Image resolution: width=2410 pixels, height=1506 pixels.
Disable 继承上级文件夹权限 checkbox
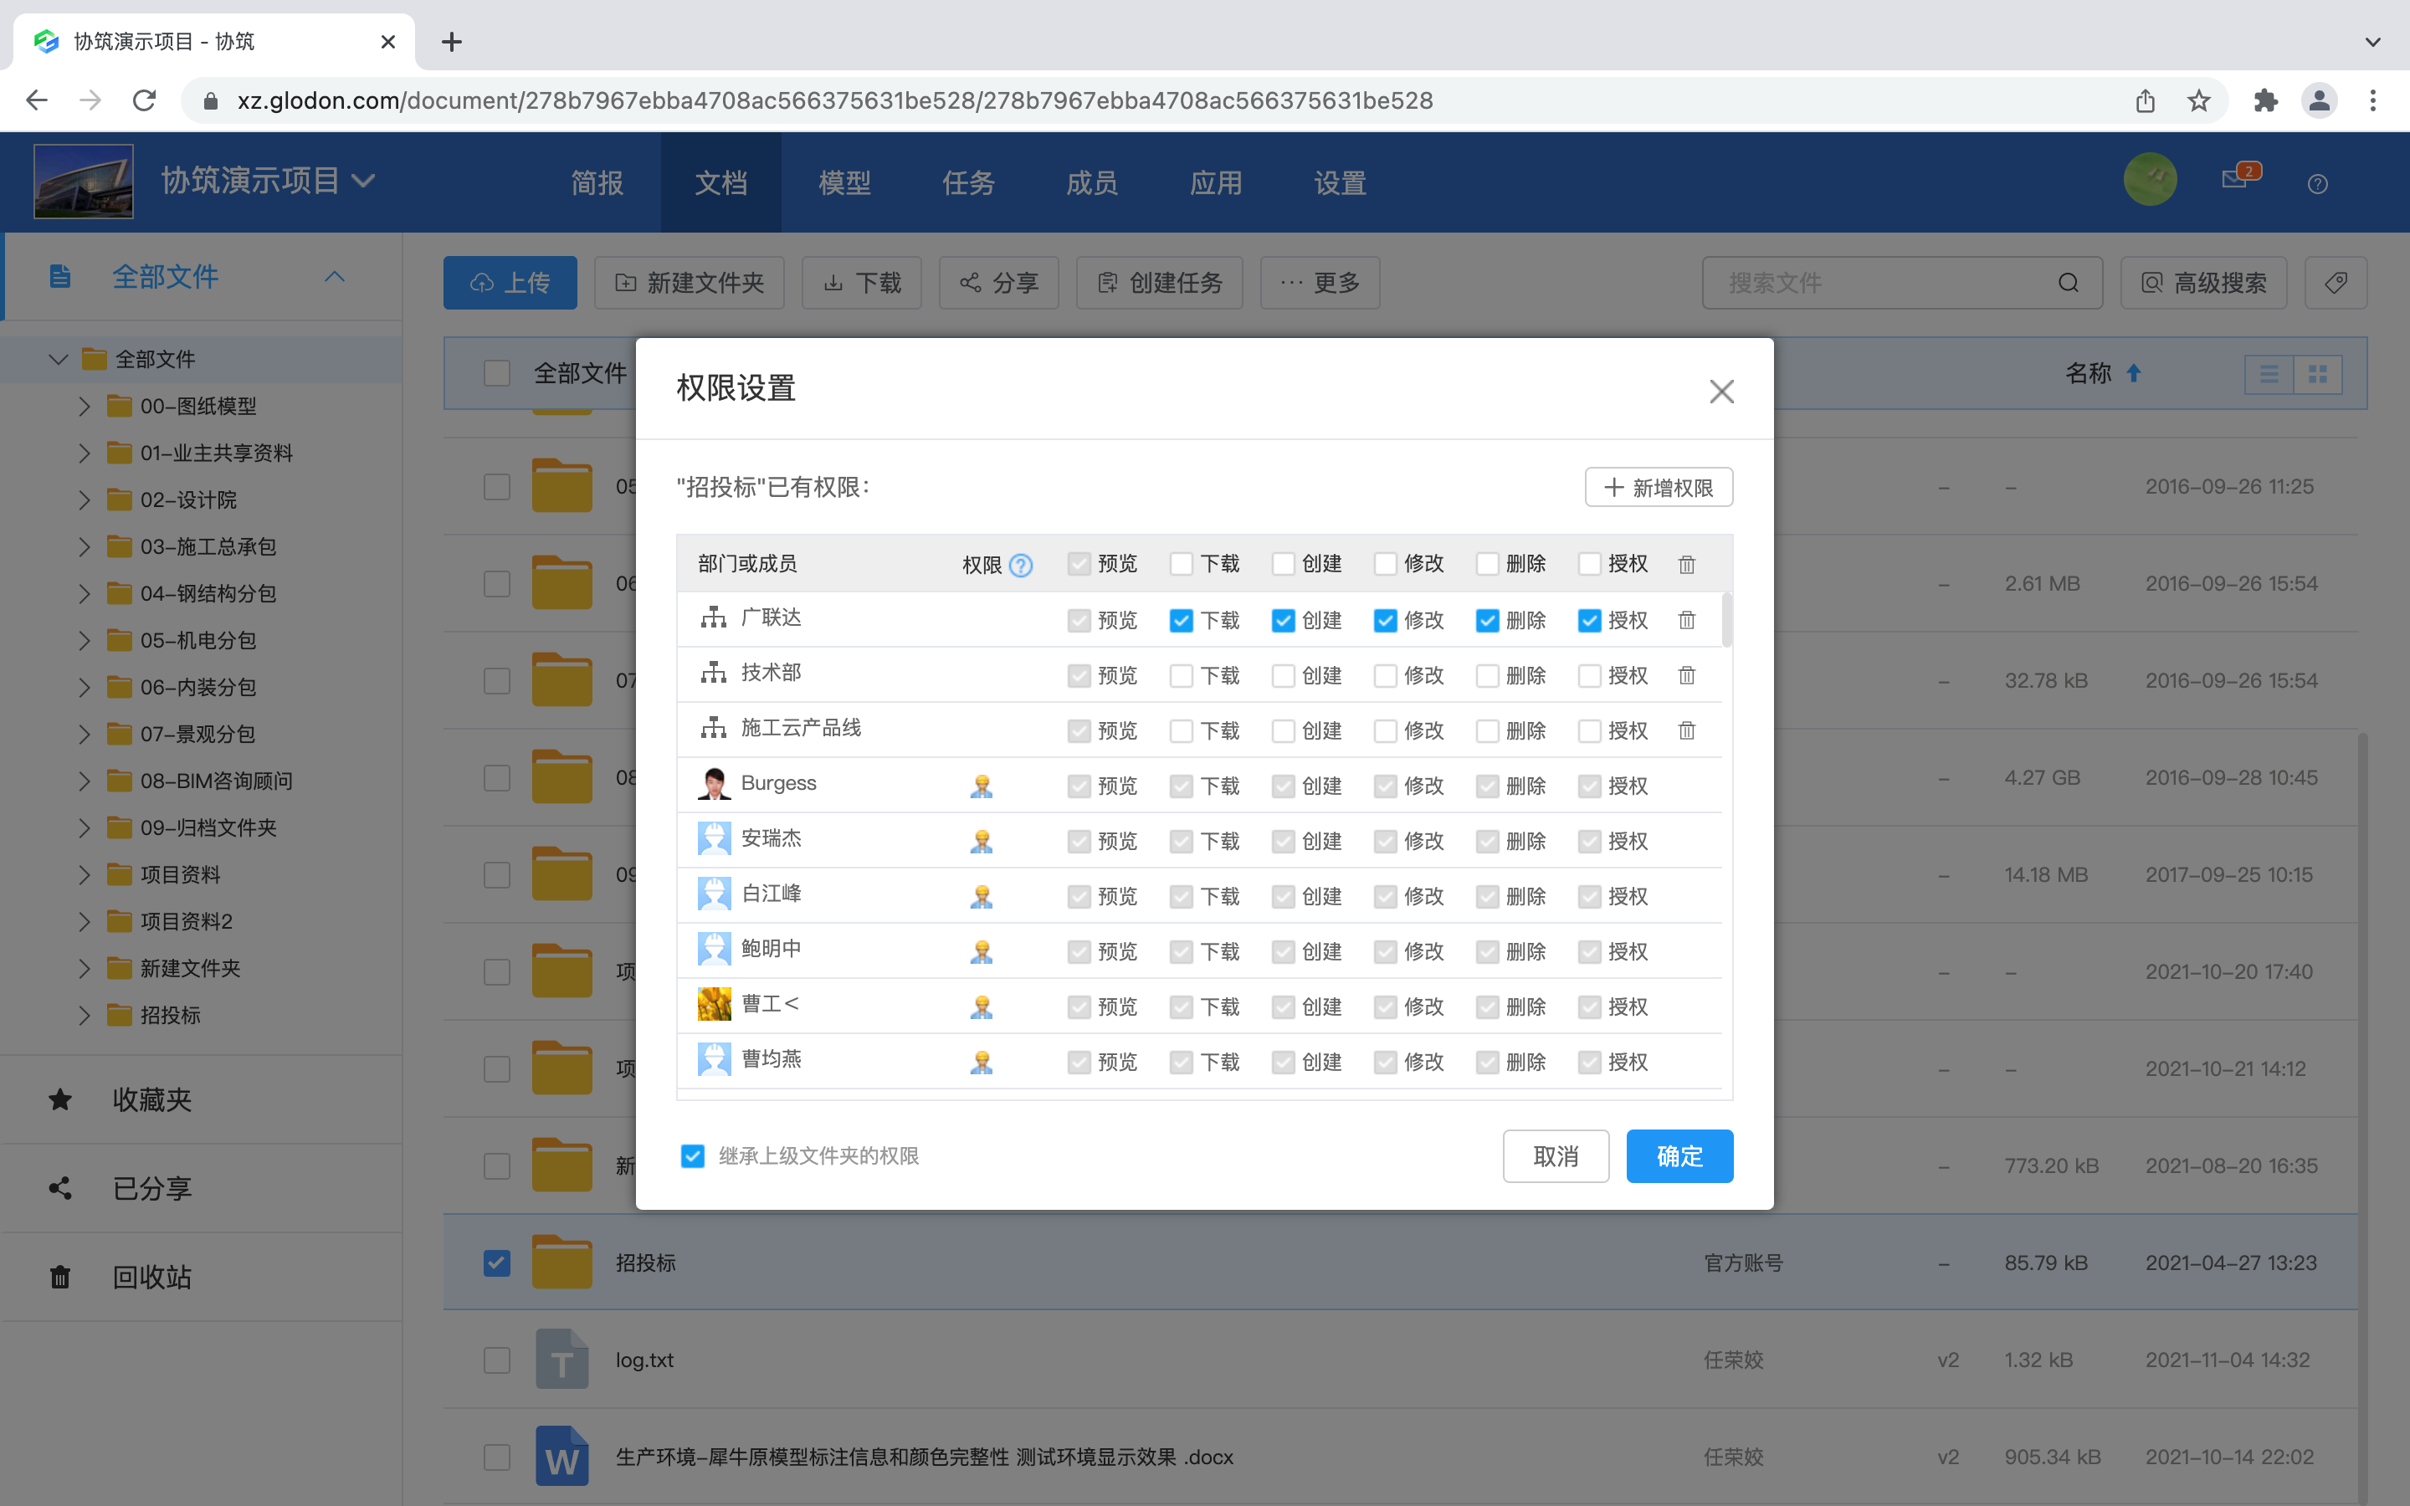pyautogui.click(x=692, y=1155)
